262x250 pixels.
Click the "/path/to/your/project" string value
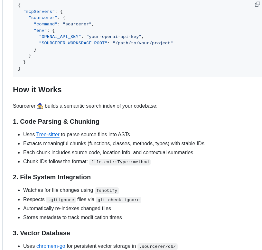pos(143,43)
